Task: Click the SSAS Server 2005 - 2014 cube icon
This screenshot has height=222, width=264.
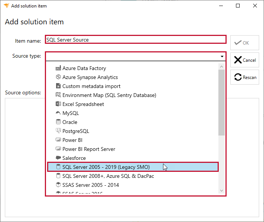Action: coord(58,185)
